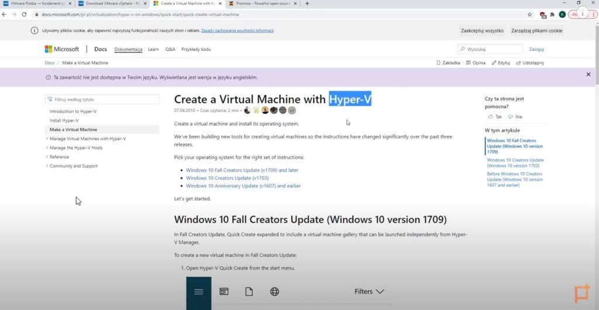Screen dimensions: 599x310
Task: Click the Microsoft logo in the header
Action: (61, 50)
